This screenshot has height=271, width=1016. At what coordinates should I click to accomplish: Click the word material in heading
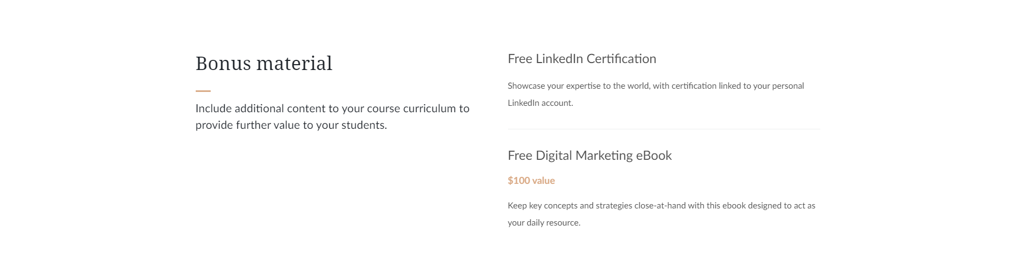click(x=295, y=64)
